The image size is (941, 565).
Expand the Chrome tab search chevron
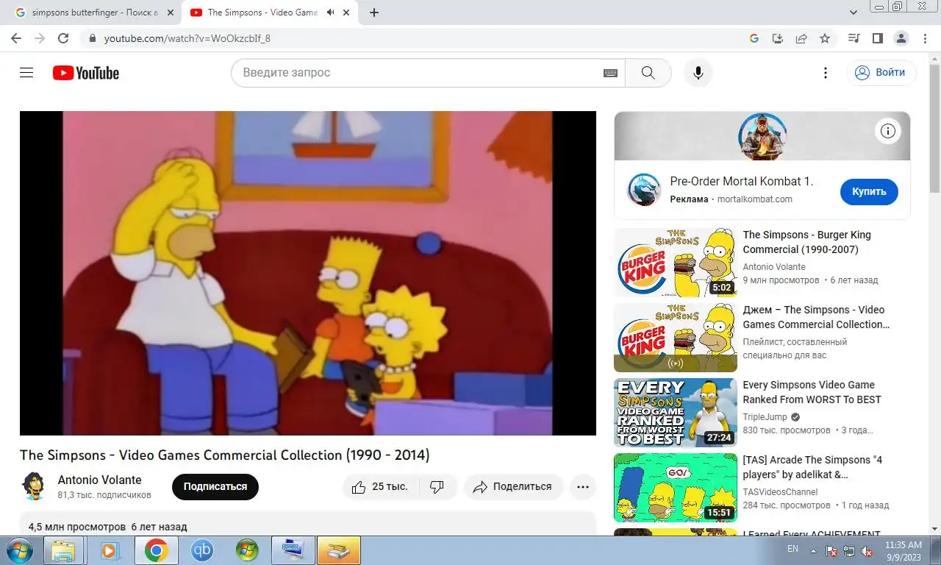click(x=854, y=13)
